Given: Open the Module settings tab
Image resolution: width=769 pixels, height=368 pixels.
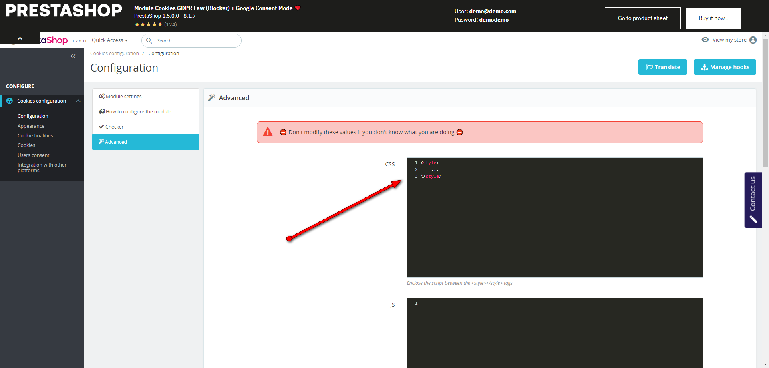Looking at the screenshot, I should click(146, 97).
